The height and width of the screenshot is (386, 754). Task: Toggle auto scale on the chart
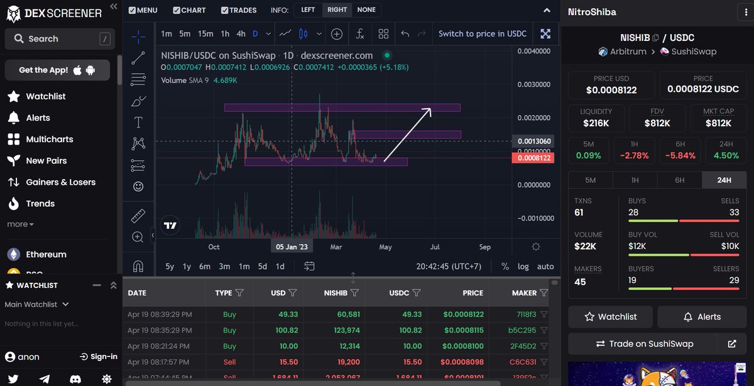(545, 266)
